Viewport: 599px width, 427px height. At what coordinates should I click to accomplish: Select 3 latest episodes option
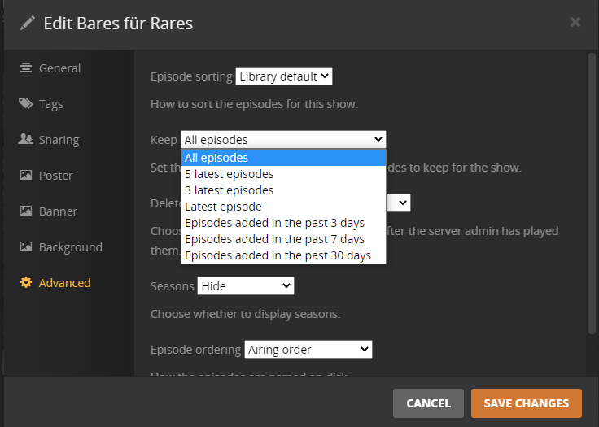pos(283,190)
